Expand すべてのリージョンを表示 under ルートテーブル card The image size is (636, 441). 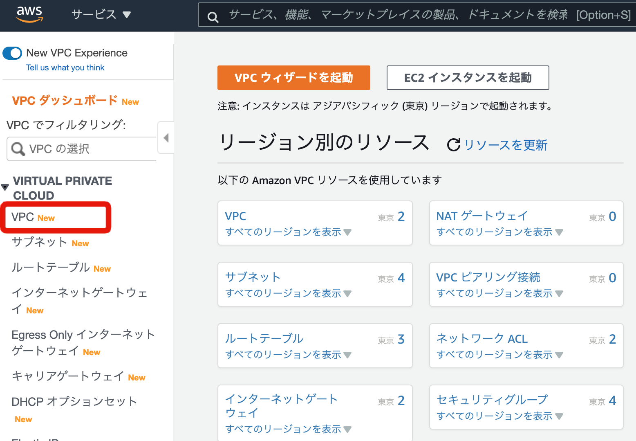pos(288,355)
